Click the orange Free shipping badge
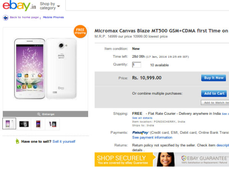Image resolution: width=229 pixels, height=171 pixels. pyautogui.click(x=80, y=31)
